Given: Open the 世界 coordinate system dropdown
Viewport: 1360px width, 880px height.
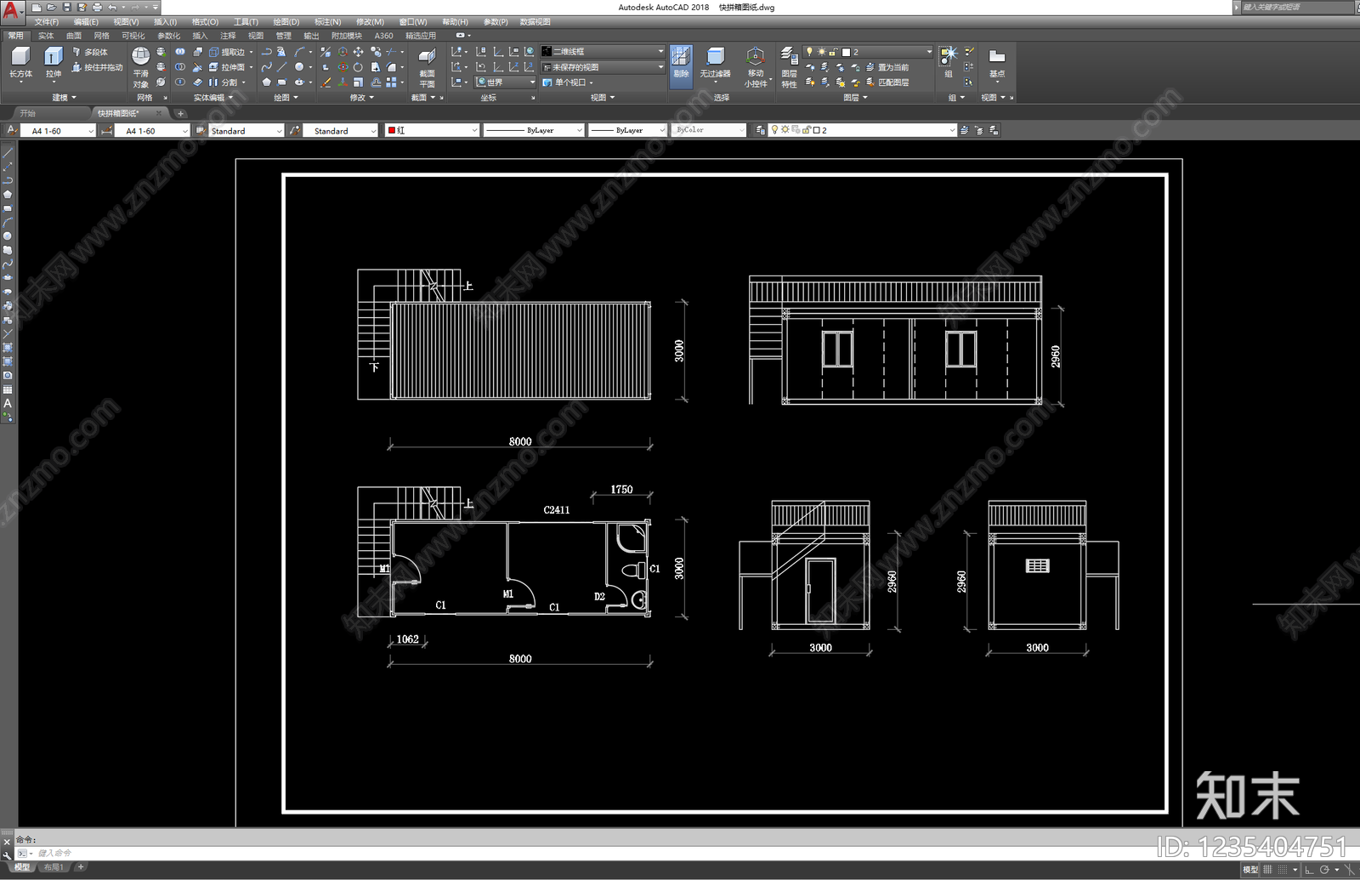Looking at the screenshot, I should (506, 82).
